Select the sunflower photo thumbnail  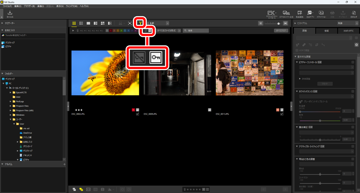pos(105,73)
